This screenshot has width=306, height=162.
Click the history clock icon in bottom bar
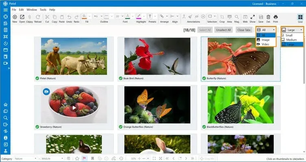click(x=121, y=158)
